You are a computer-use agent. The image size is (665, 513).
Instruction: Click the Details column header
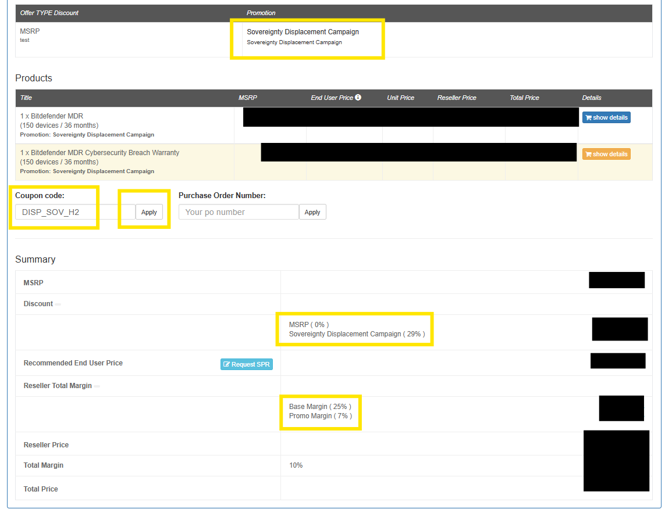coord(592,98)
